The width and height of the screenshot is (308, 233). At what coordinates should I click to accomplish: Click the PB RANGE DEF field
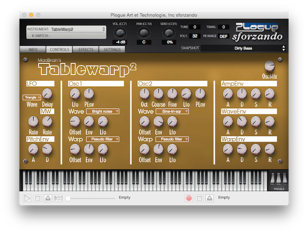(223, 36)
